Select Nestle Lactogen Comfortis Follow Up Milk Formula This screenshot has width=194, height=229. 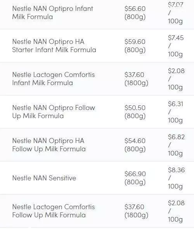[x=53, y=211]
